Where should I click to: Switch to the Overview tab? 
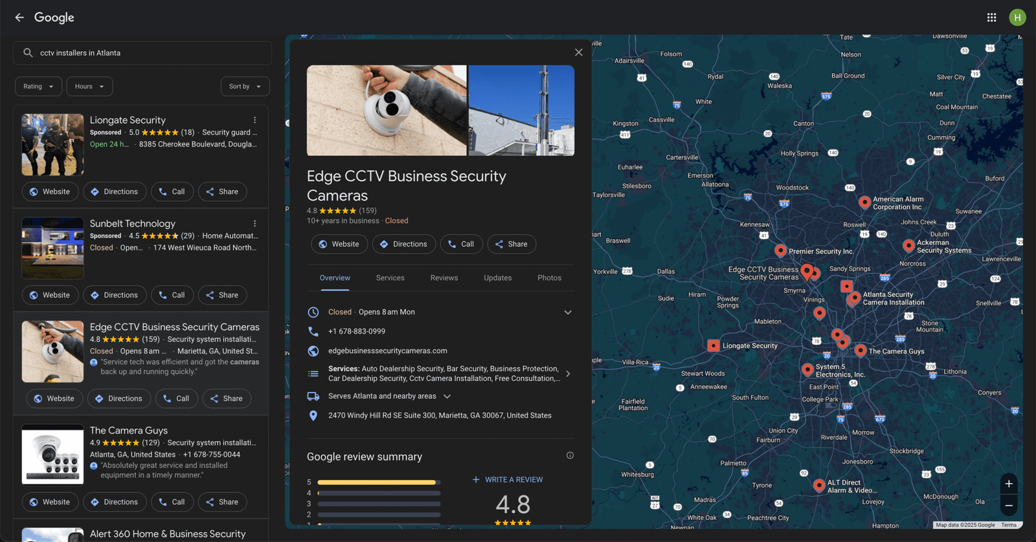coord(335,278)
